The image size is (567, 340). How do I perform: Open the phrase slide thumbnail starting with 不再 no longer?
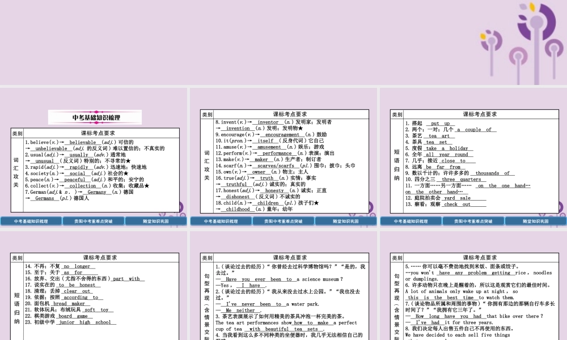click(94, 286)
